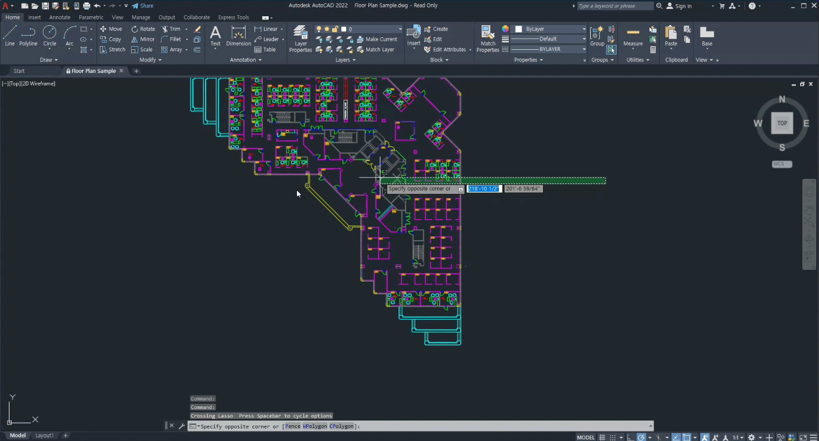Click the color wheel in the Properties panel
The height and width of the screenshot is (441, 819).
point(505,28)
